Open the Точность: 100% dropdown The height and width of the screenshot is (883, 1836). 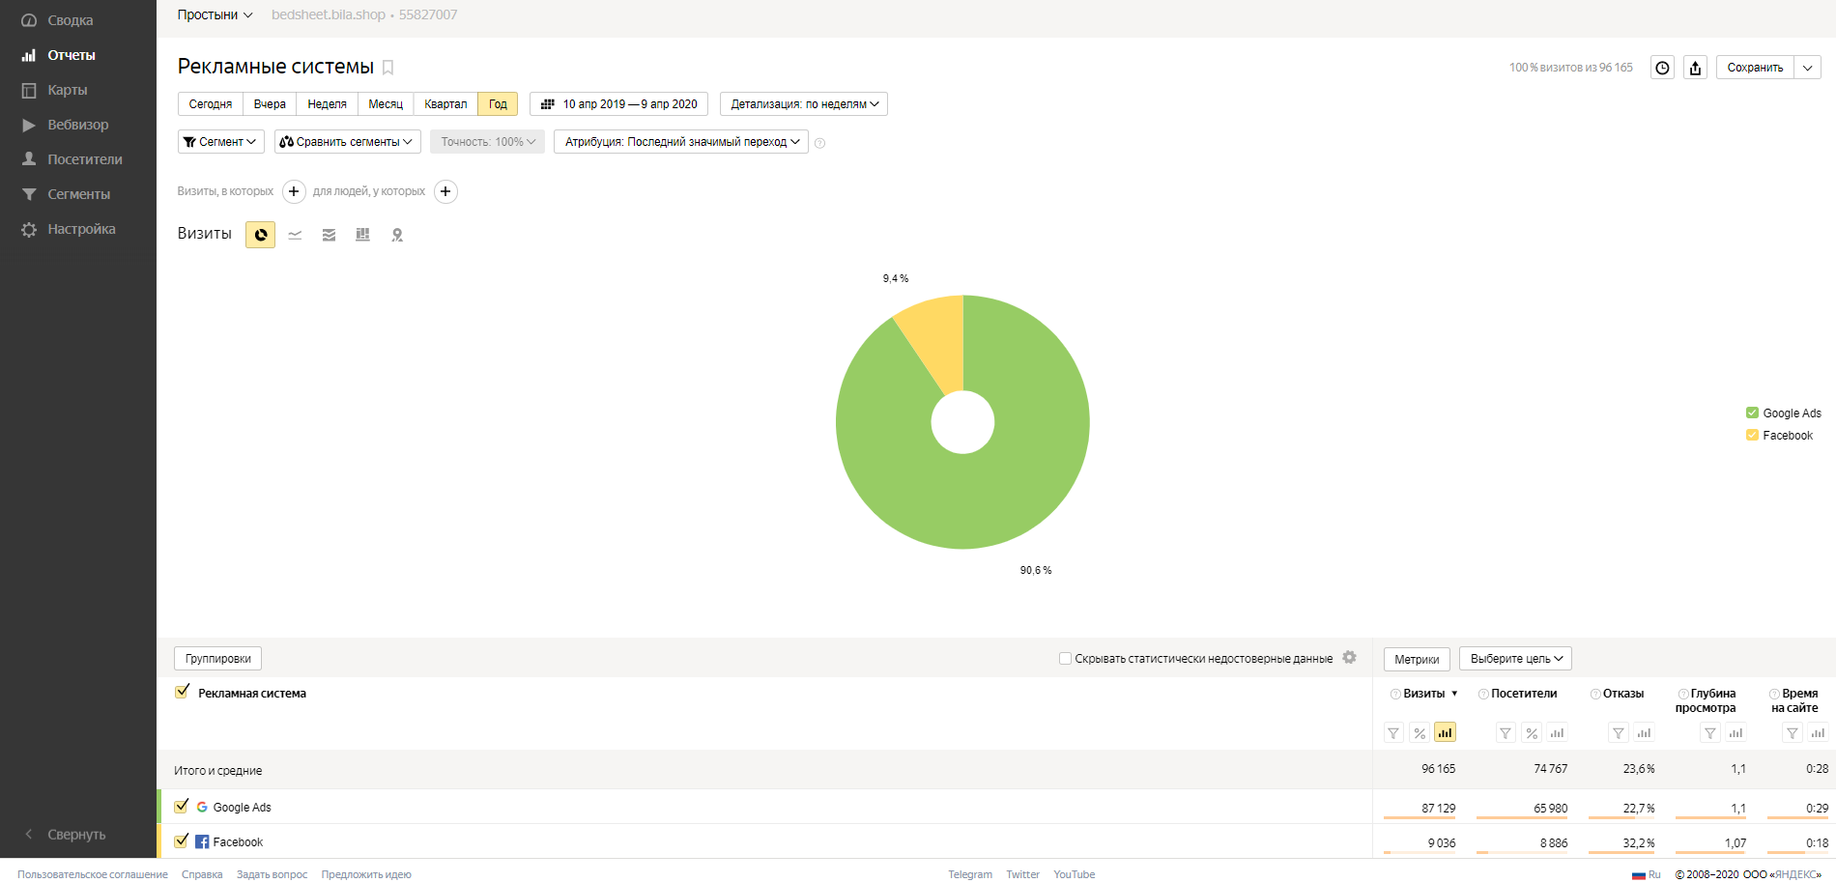487,142
